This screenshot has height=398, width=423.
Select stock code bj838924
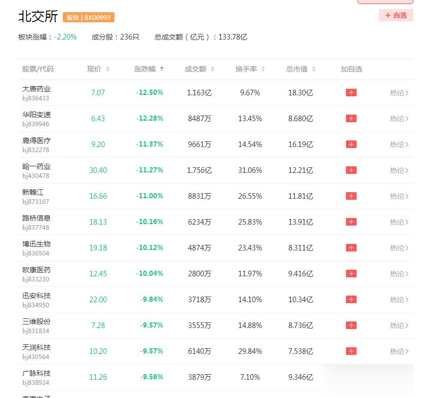(35, 383)
